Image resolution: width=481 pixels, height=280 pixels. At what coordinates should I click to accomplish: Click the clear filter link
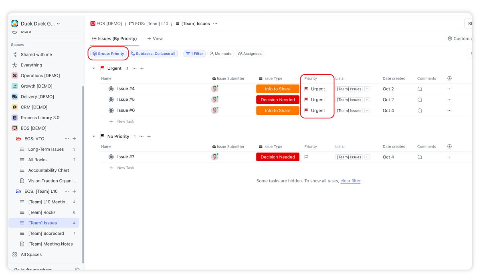[350, 181]
